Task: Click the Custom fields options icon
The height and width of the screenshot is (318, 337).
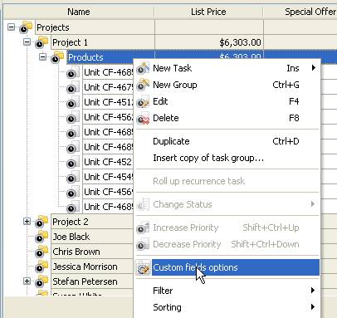Action: click(143, 267)
